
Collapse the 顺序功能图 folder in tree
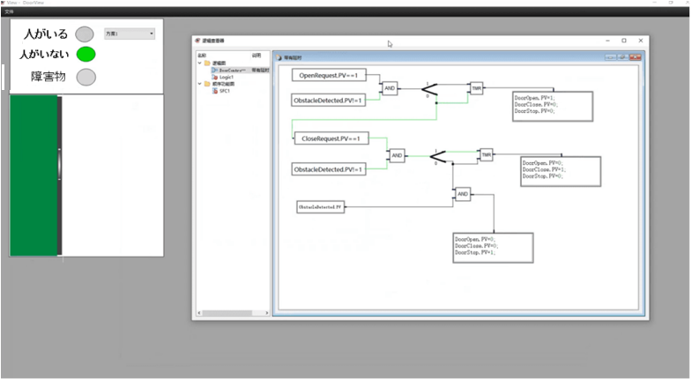(199, 84)
